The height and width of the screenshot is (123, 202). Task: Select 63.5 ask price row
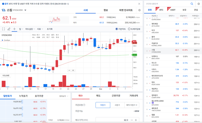pyautogui.click(x=23, y=108)
